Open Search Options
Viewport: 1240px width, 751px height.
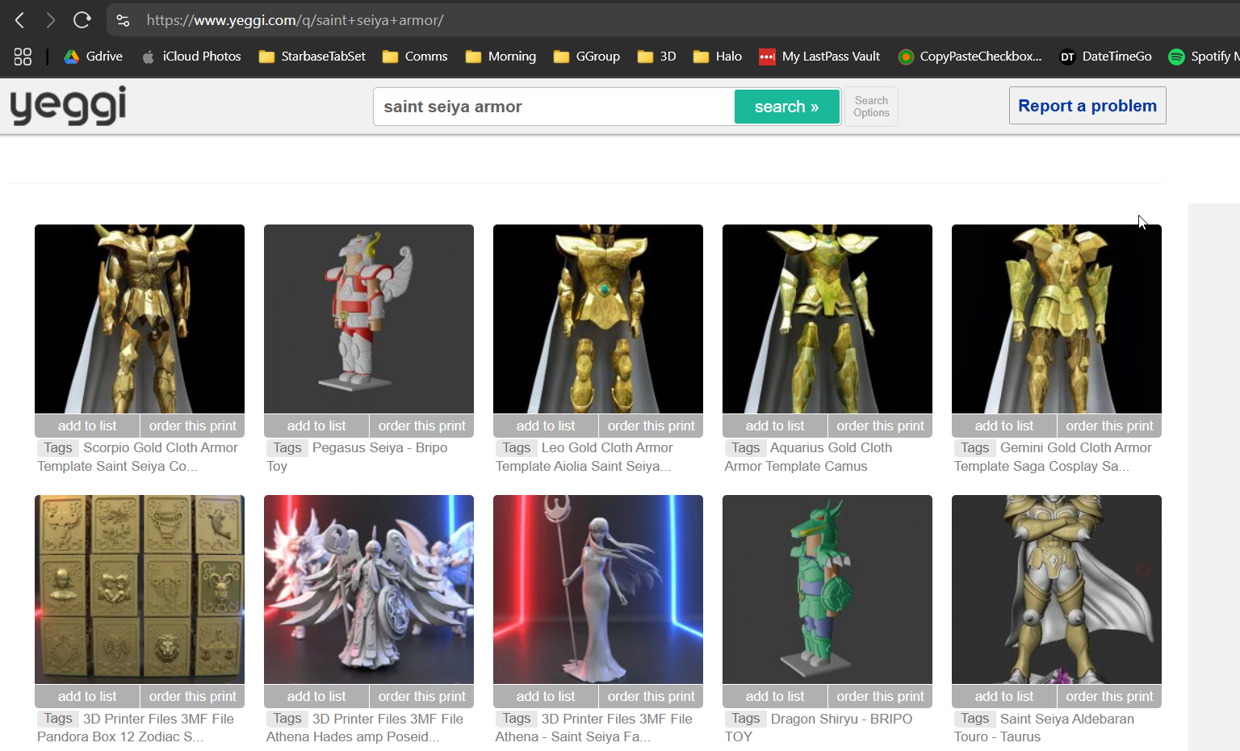click(871, 107)
